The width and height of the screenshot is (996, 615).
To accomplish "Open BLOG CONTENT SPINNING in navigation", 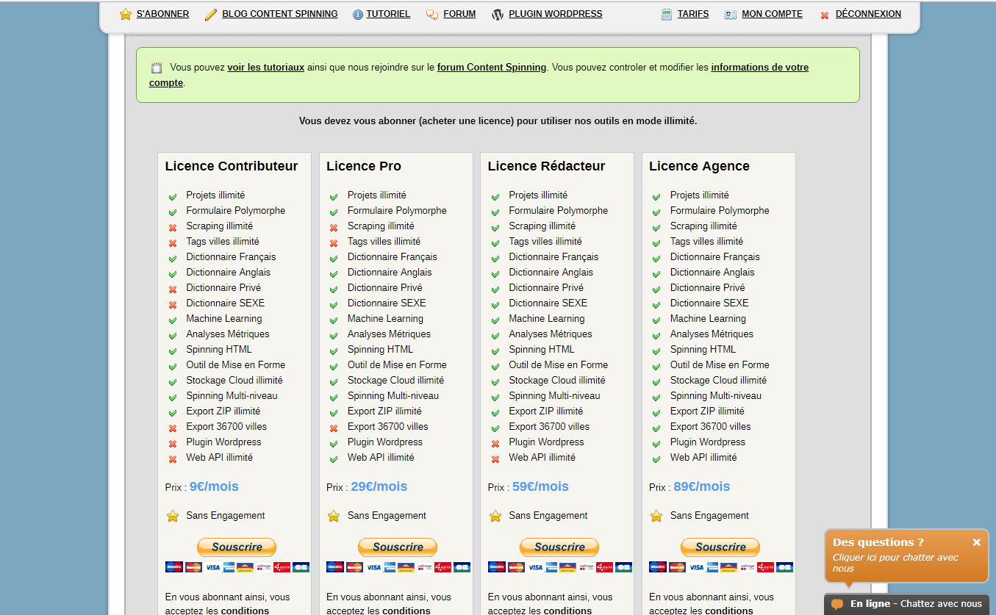I will coord(280,14).
